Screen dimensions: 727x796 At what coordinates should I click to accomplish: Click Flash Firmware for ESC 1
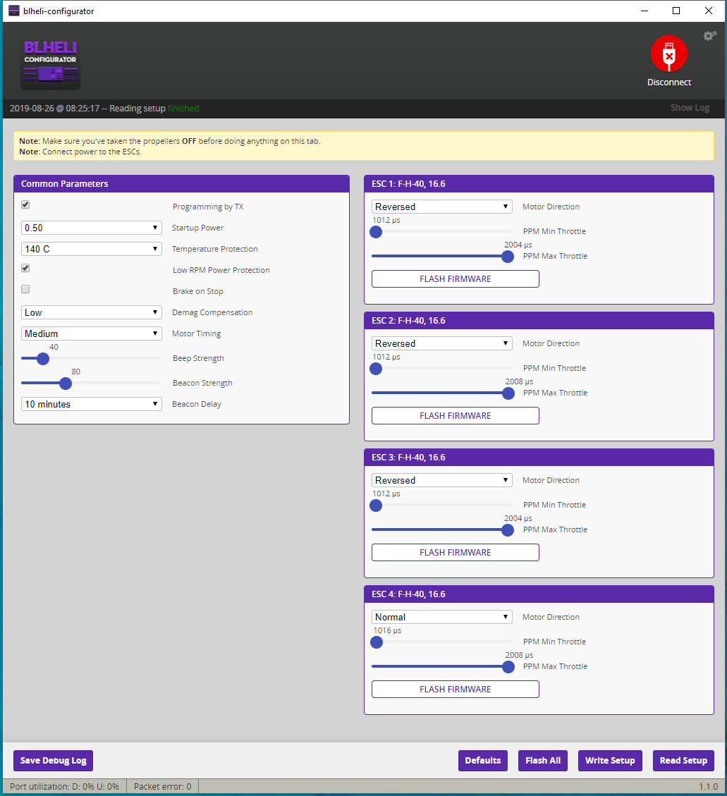pos(456,279)
